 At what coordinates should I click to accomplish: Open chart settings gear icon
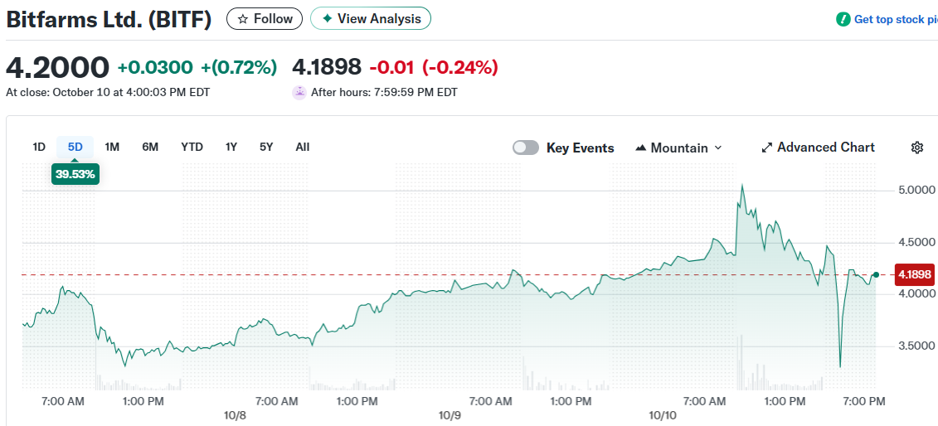[x=917, y=148]
